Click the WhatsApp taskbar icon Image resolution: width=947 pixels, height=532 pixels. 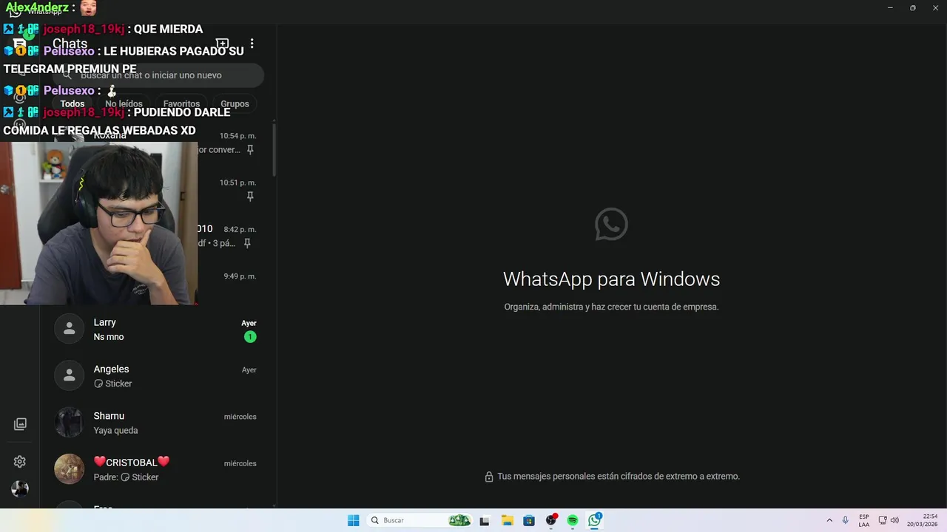pyautogui.click(x=595, y=520)
